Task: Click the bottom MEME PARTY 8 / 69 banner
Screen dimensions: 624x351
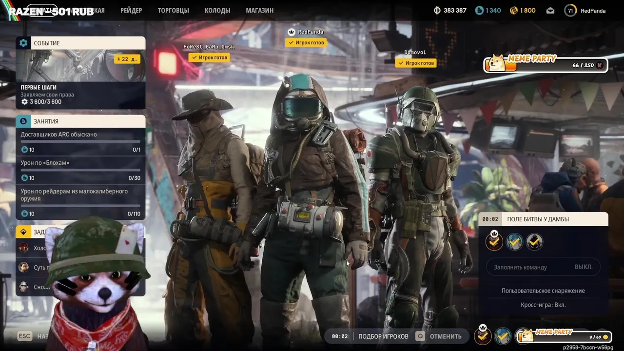Action: point(564,335)
